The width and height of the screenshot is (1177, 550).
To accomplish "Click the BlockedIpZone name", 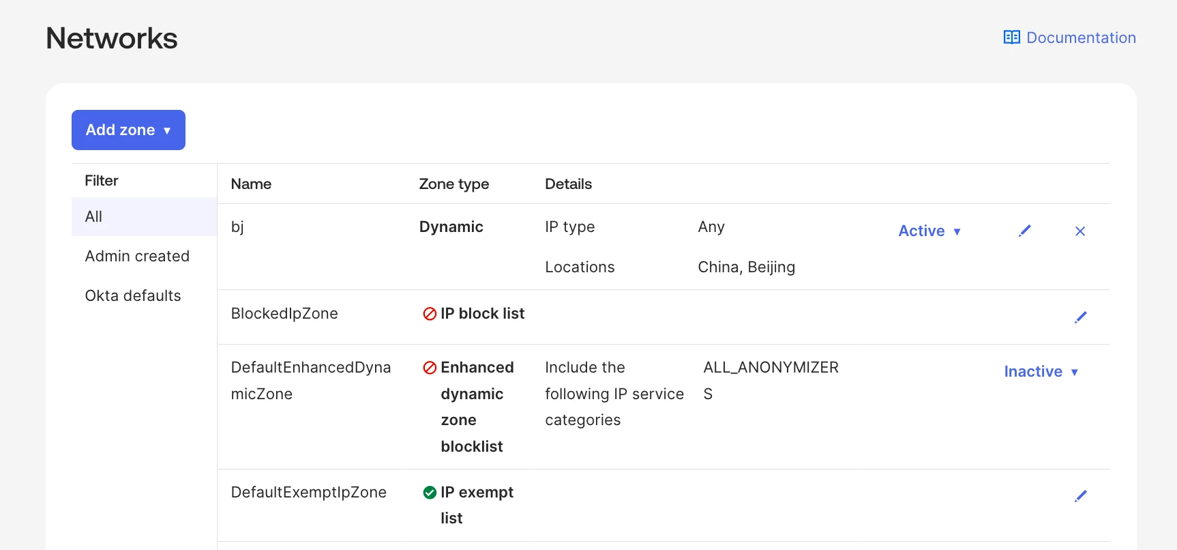I will 284,314.
